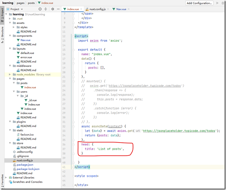Collapse the components folder
Screen dimensions: 226x190
point(10,36)
